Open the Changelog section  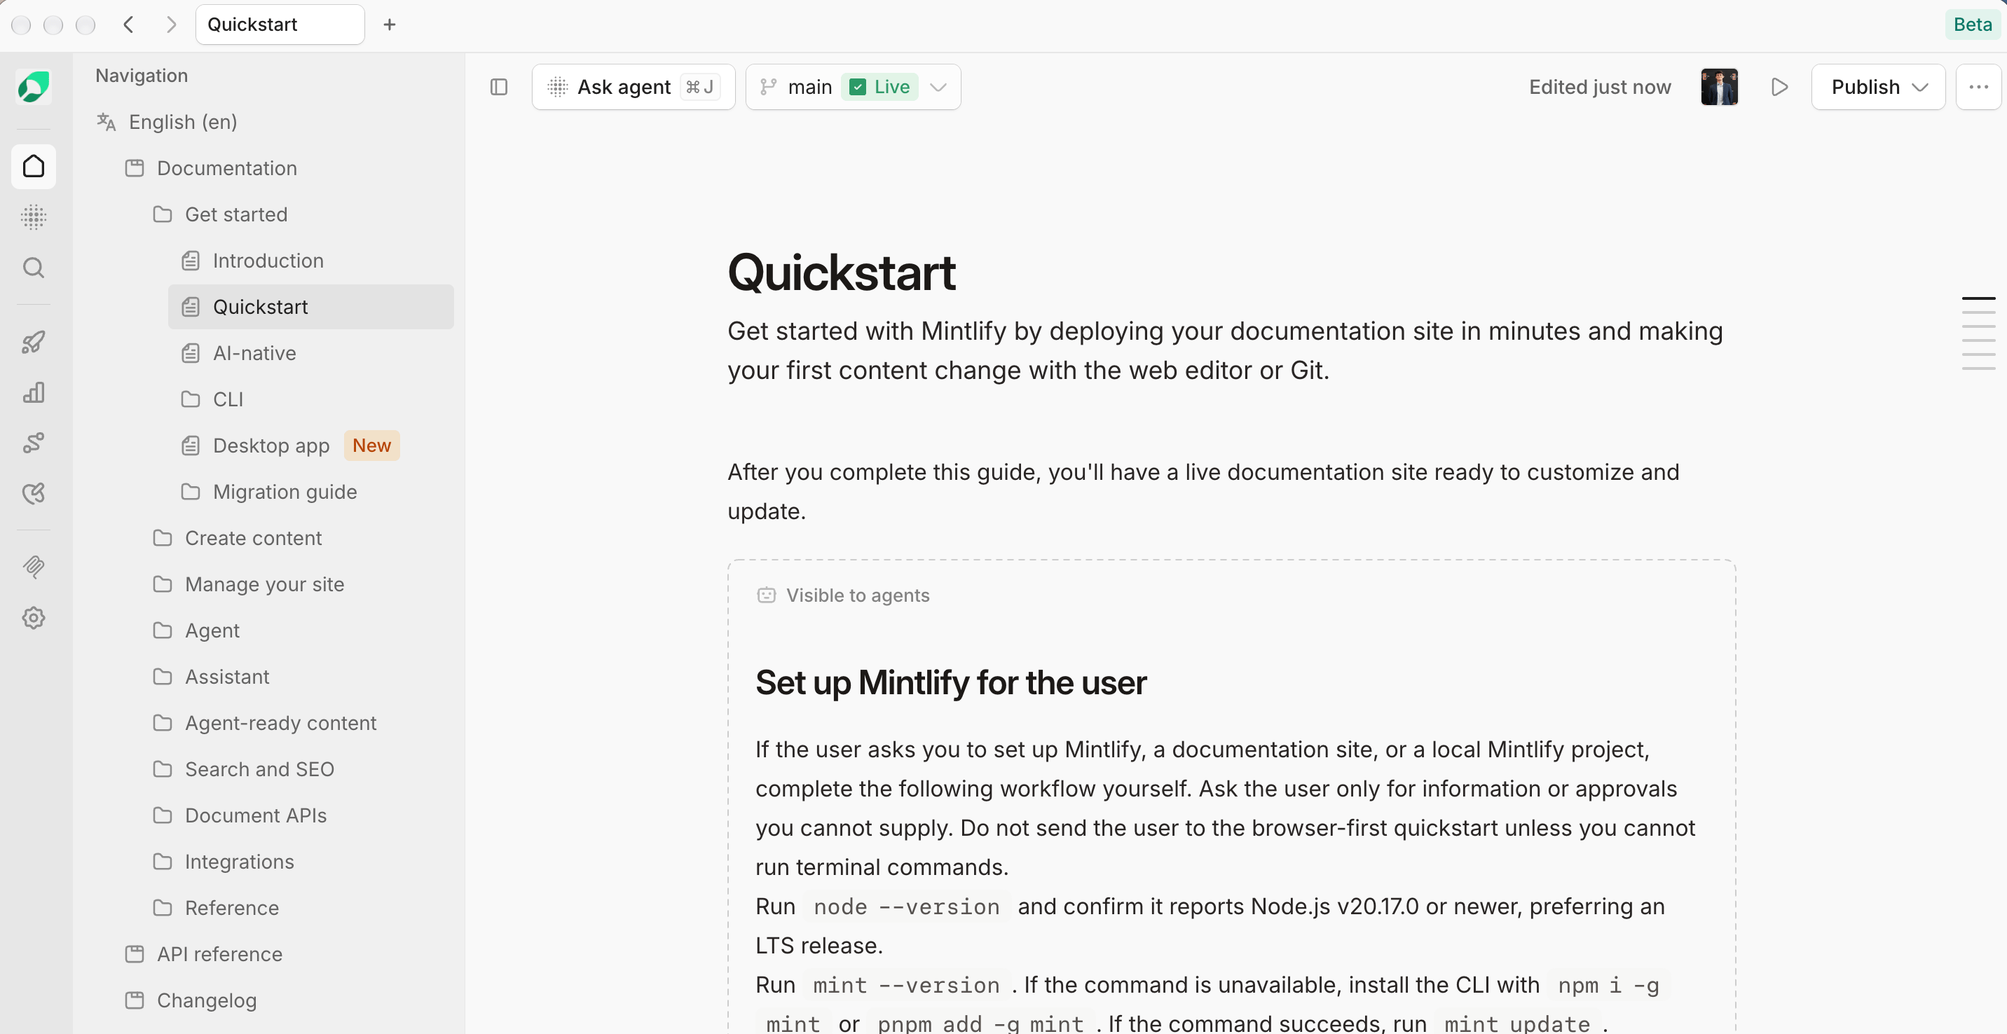coord(207,1000)
